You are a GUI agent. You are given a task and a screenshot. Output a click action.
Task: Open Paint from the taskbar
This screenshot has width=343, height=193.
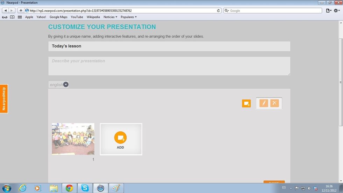[x=116, y=188]
